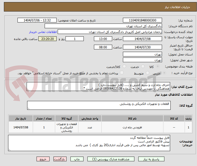Click the 'اطلاعات کالاهای مورد نیاز' heading

[174, 95]
